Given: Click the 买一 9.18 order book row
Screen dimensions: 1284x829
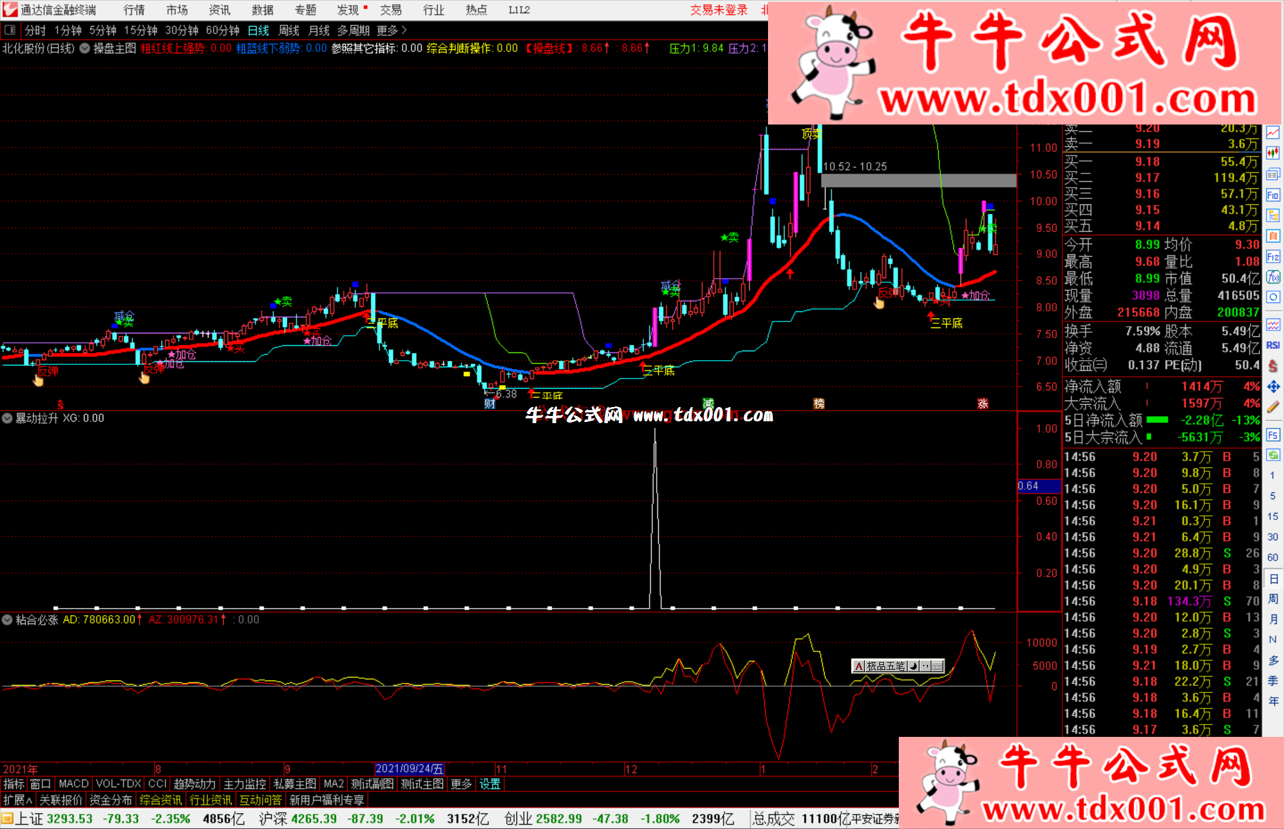Looking at the screenshot, I should (1161, 162).
